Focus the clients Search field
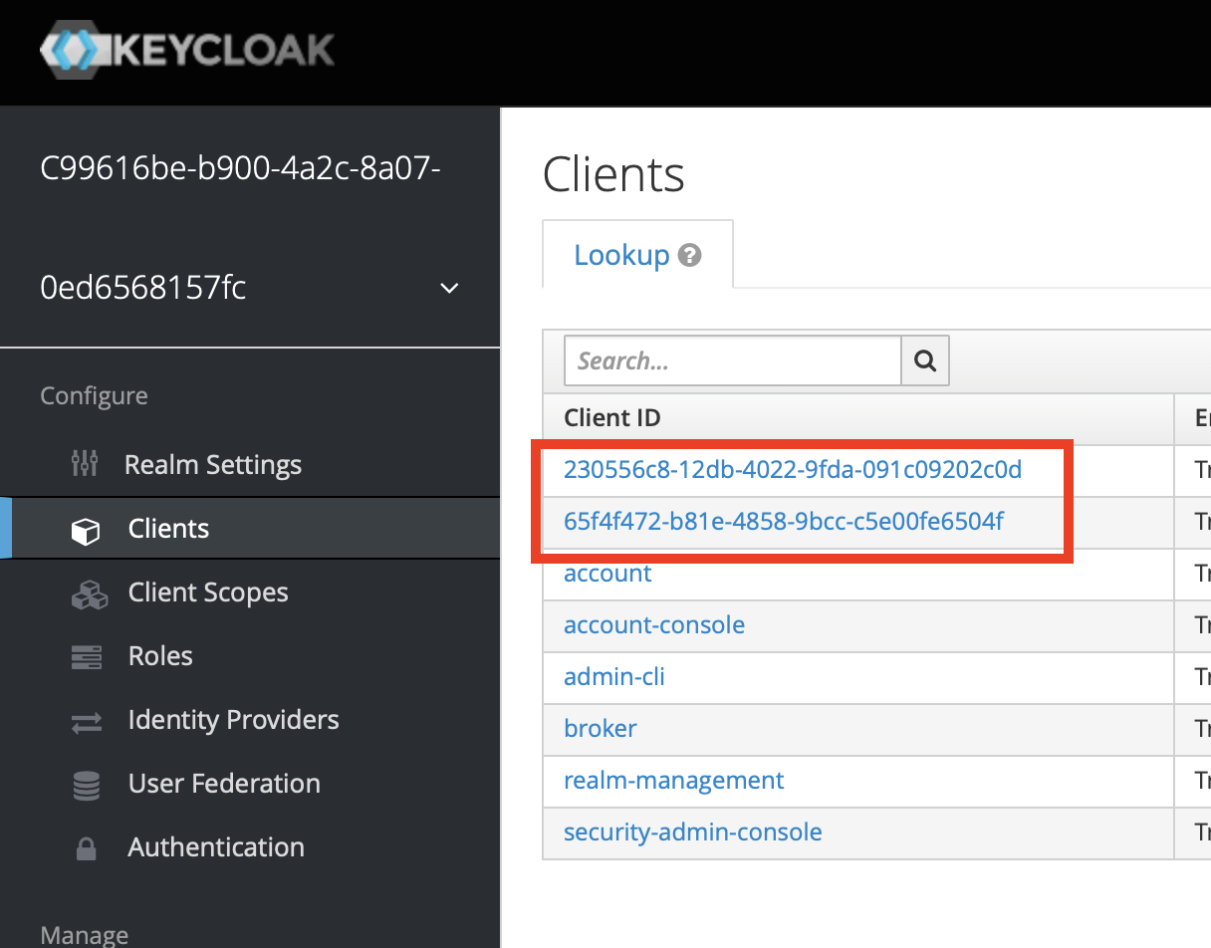 pyautogui.click(x=732, y=360)
